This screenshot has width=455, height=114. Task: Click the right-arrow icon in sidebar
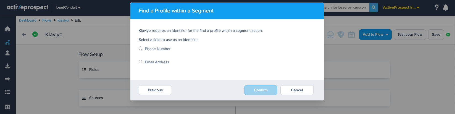coord(7,79)
